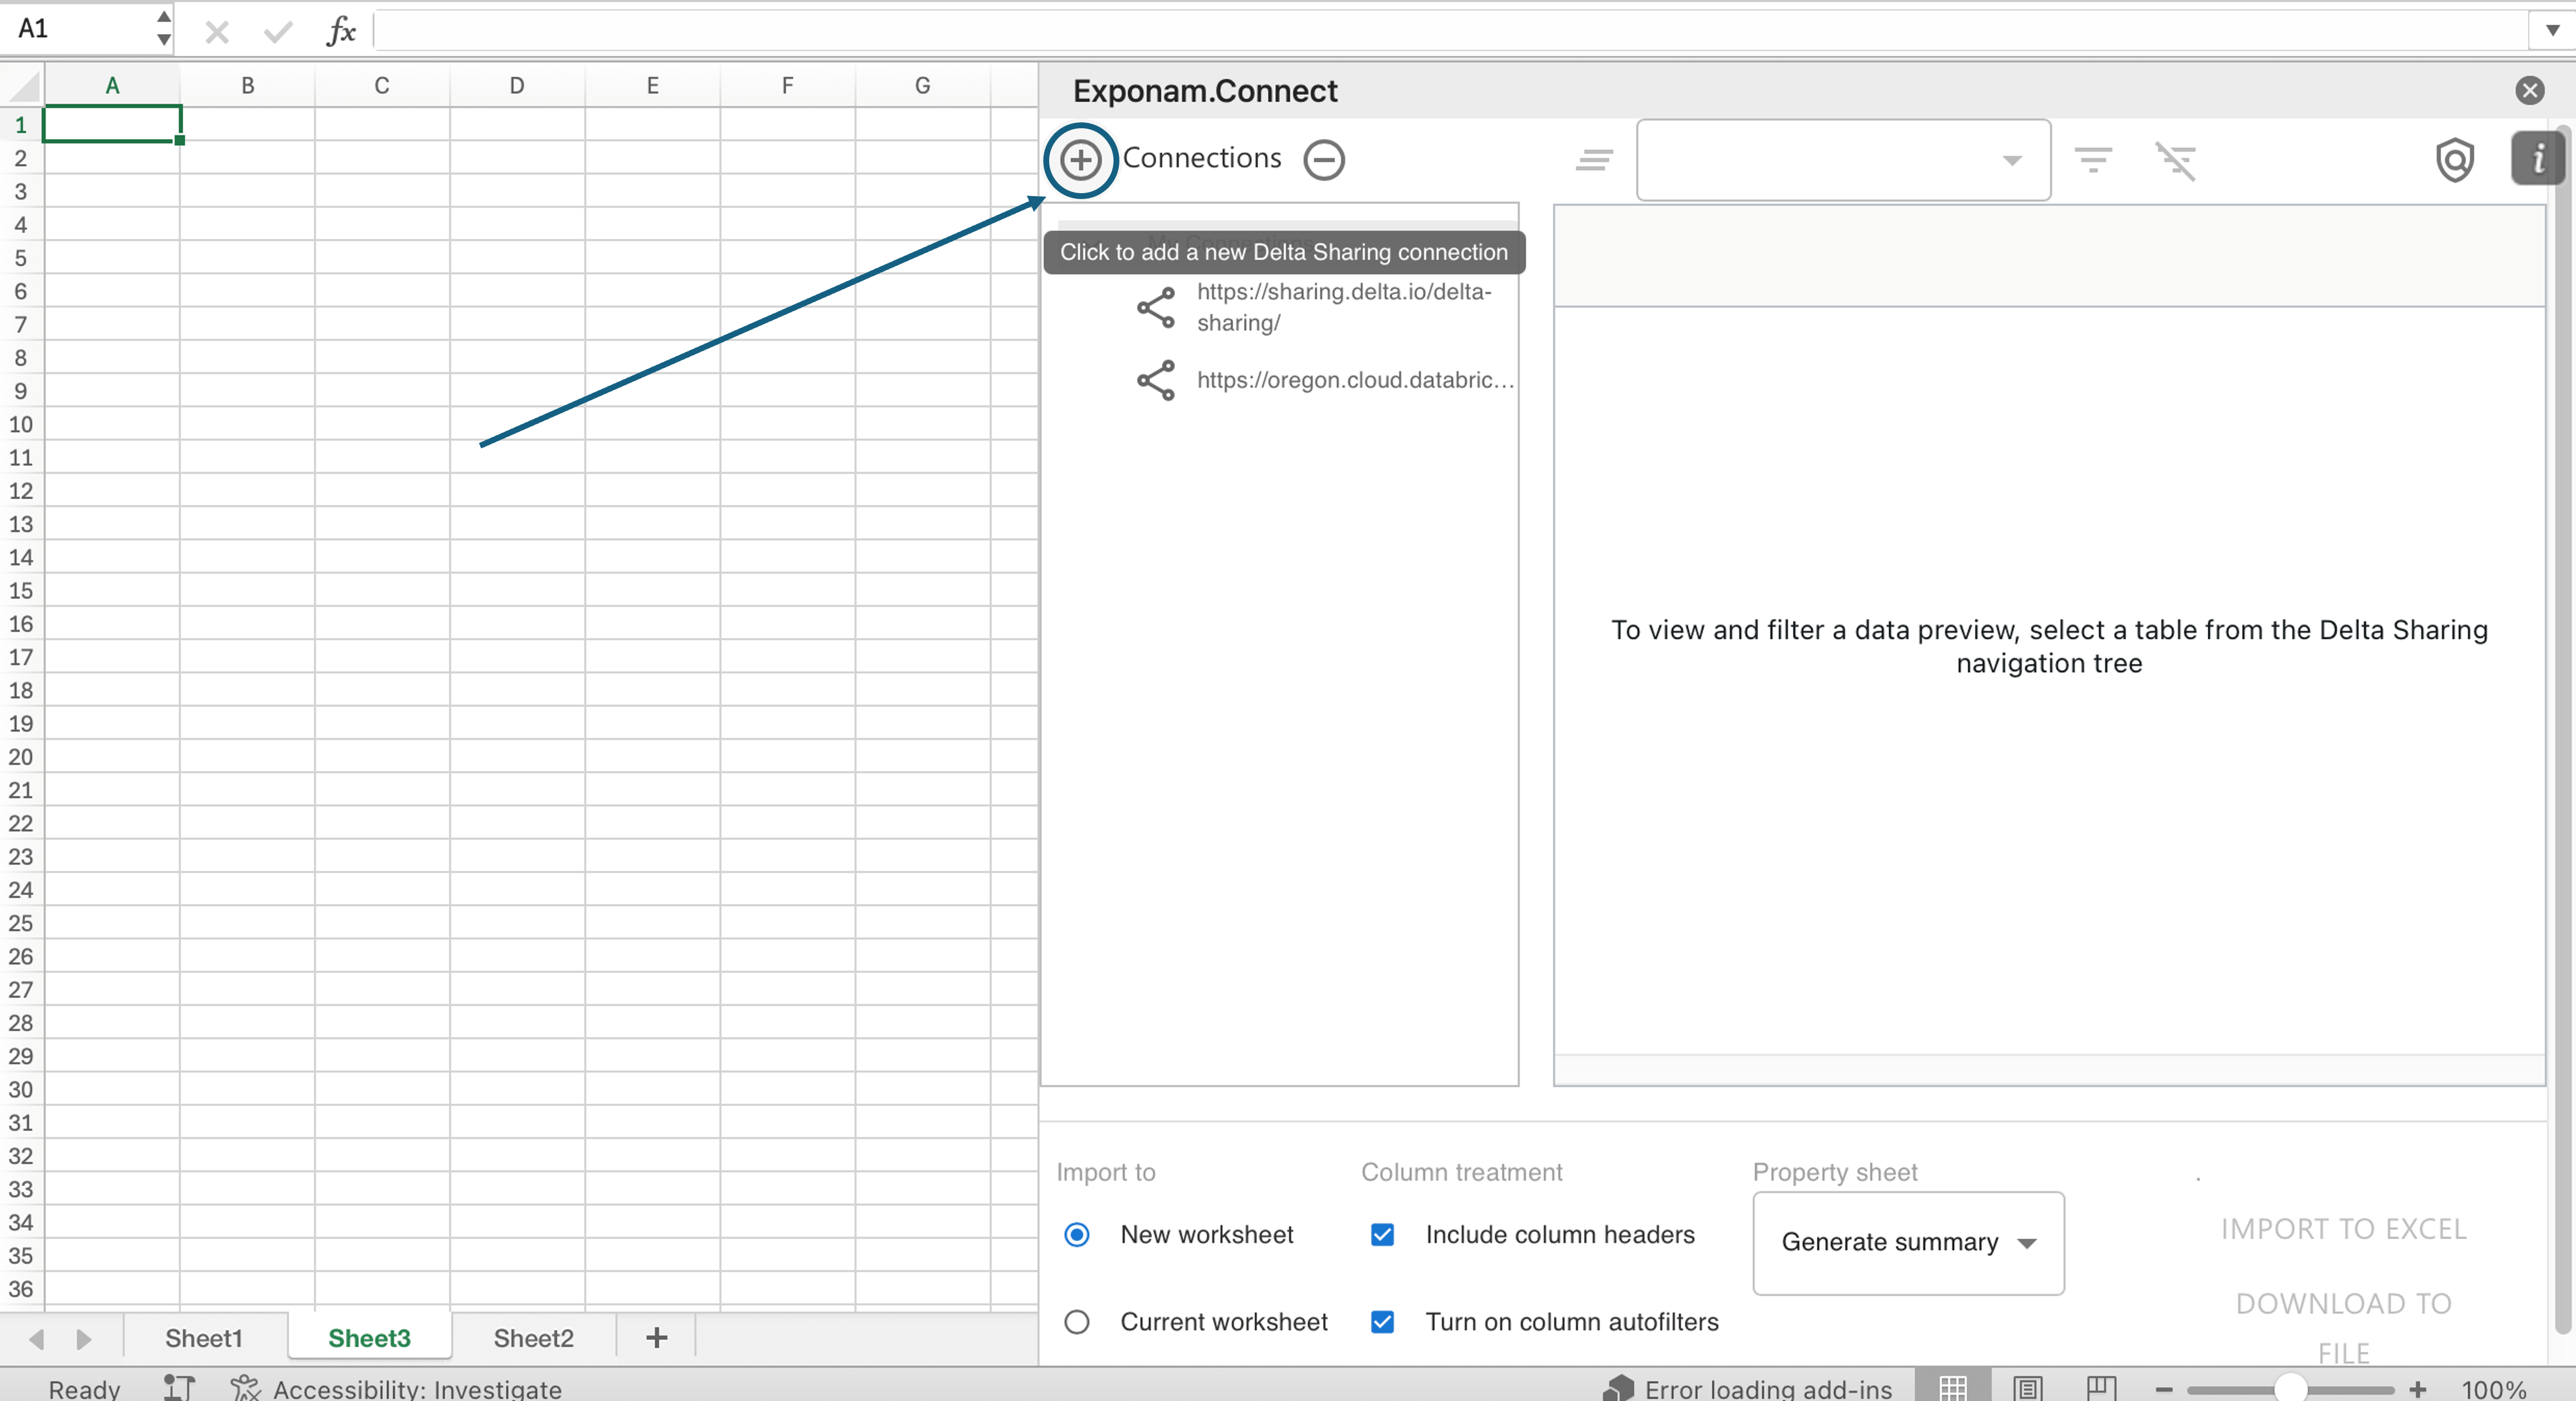Viewport: 2576px width, 1401px height.
Task: Close the Exponam.Connect pane
Action: 2529,91
